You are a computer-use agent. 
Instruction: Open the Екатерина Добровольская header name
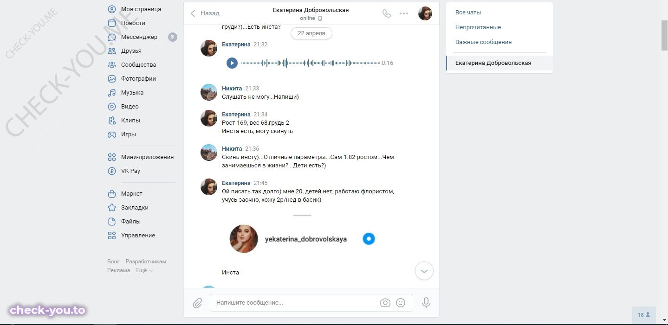[x=311, y=10]
